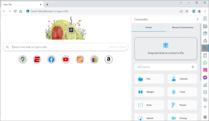209x121 pixels.
Task: Open WhatsApp from the sidebar
Action: coord(205,63)
